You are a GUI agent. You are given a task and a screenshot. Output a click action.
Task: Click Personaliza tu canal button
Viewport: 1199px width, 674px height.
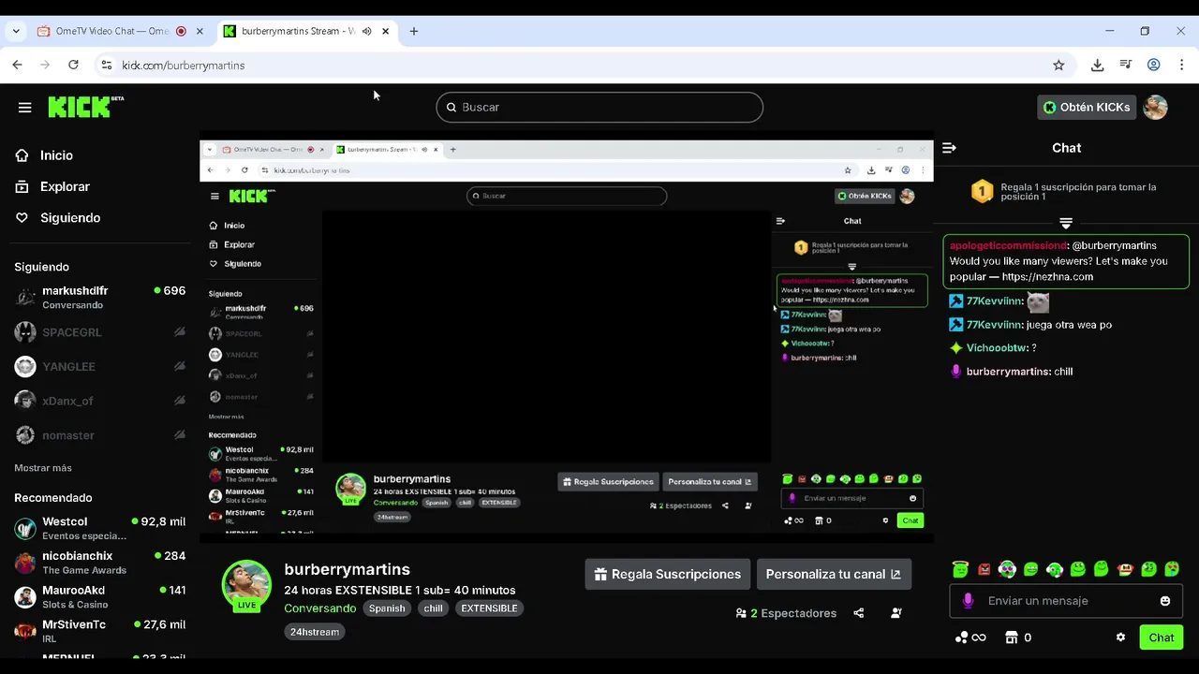833,574
